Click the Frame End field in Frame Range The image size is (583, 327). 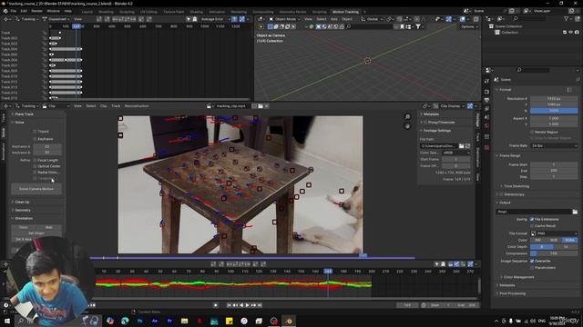554,171
